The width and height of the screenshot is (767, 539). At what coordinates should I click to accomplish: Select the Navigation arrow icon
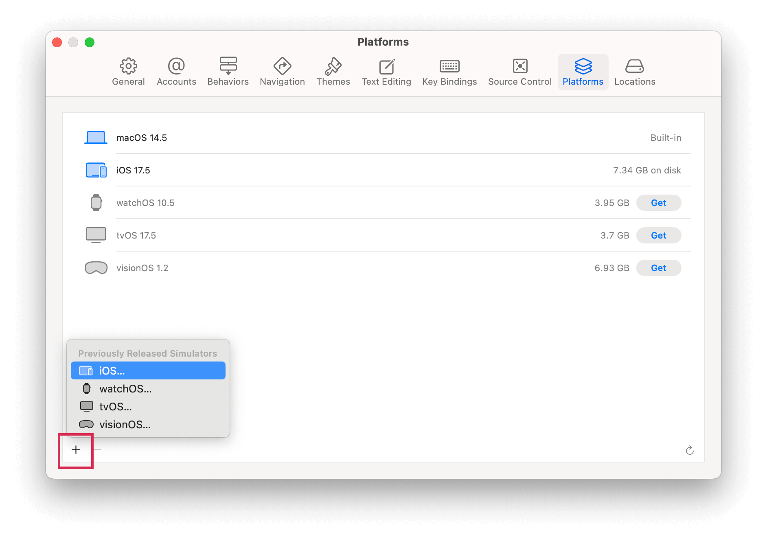pyautogui.click(x=282, y=66)
